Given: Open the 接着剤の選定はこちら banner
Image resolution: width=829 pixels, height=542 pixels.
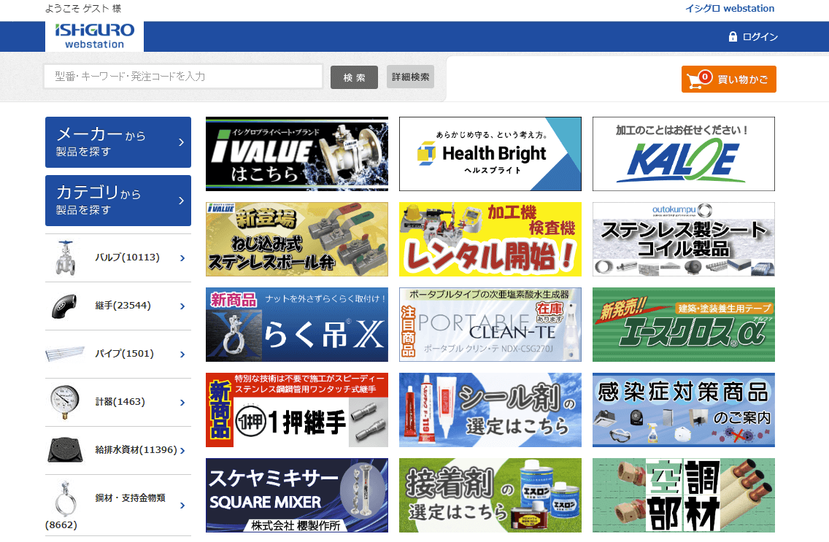Looking at the screenshot, I should point(490,495).
